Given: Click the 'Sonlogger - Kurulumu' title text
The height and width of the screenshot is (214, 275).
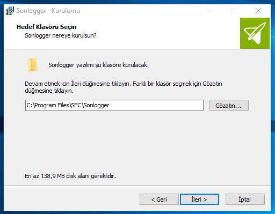Looking at the screenshot, I should [x=48, y=11].
